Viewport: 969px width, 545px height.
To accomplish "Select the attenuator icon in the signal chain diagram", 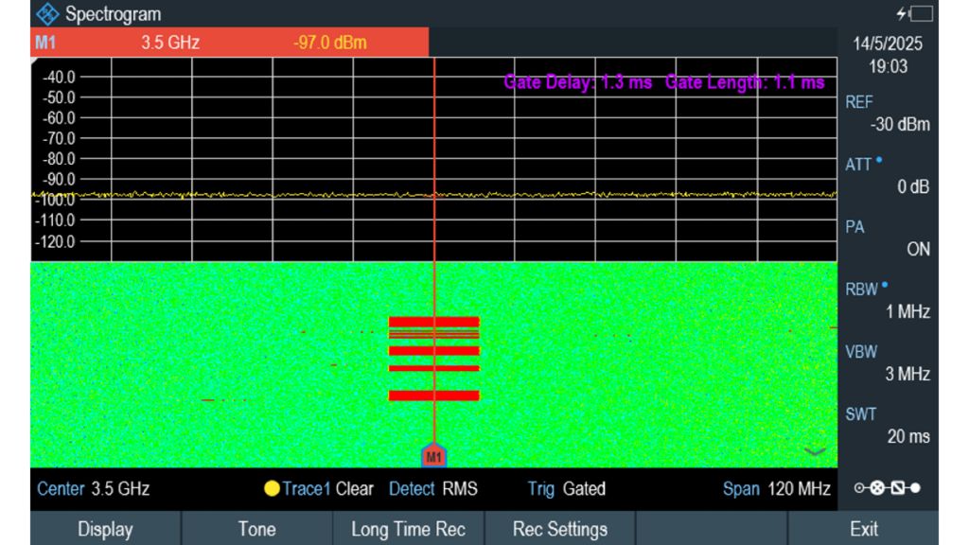I will (x=898, y=487).
